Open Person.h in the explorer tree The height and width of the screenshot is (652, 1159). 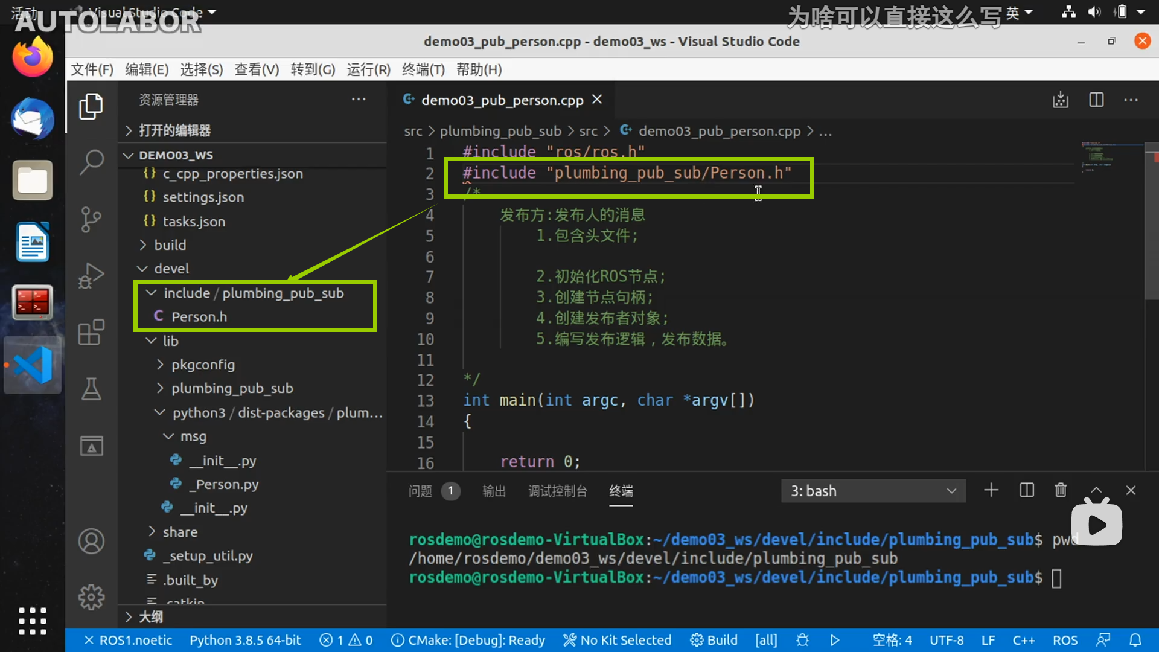tap(199, 316)
